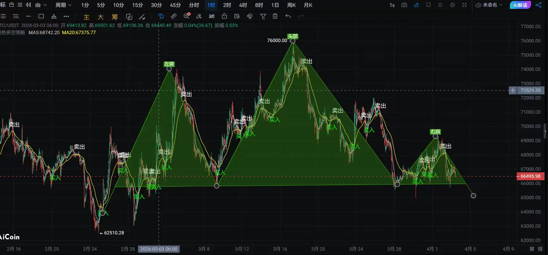Open the calendar date picker icon
The image size is (548, 255).
(12, 5)
